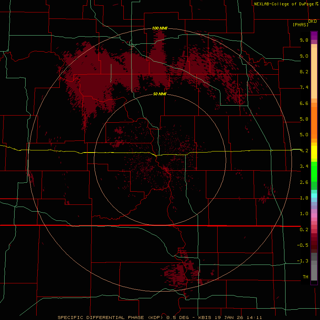
Task: Click the 19 JAN 26 14:11 timestamp
Action: pos(238,318)
